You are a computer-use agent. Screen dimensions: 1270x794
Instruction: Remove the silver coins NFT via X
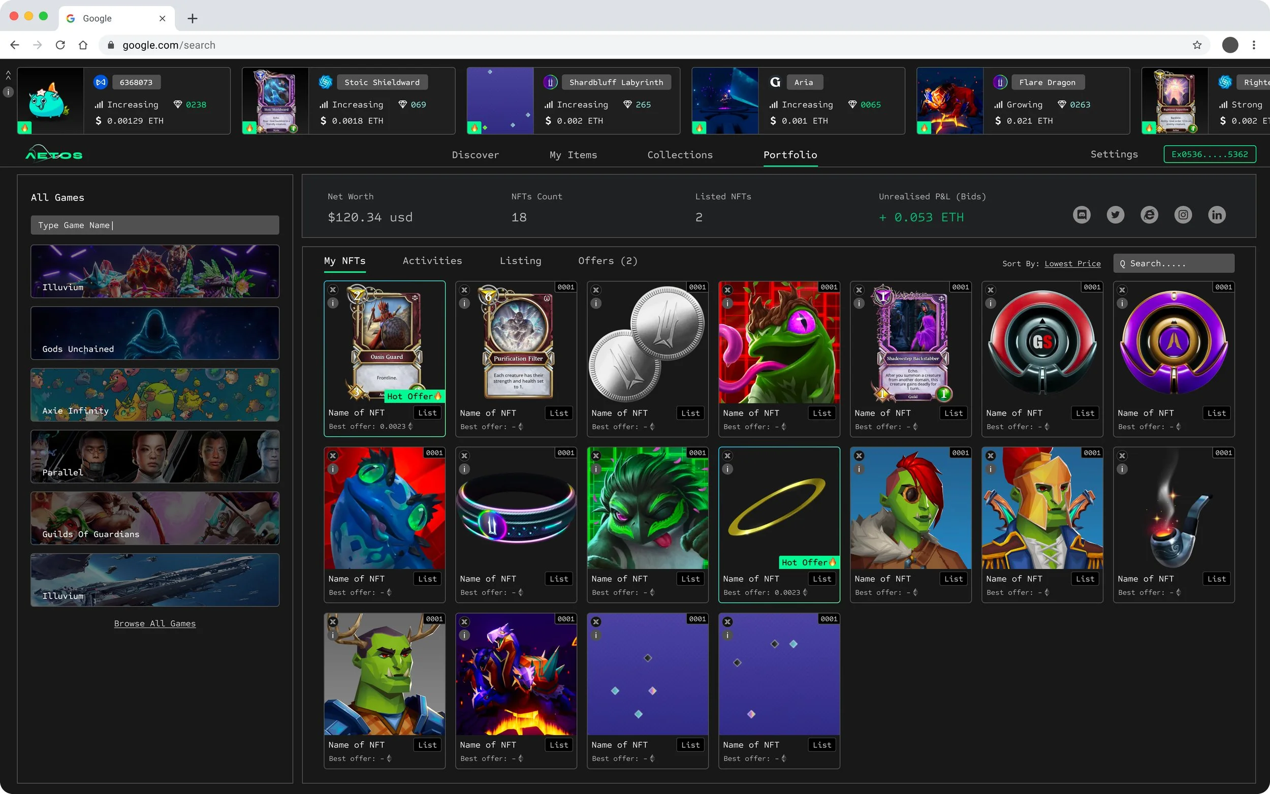(596, 290)
